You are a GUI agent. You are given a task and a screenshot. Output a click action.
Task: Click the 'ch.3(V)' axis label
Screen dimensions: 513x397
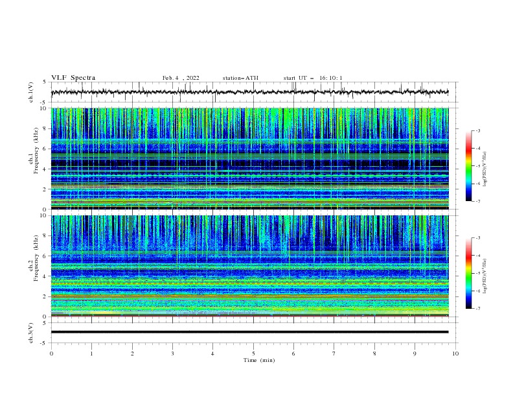[31, 333]
